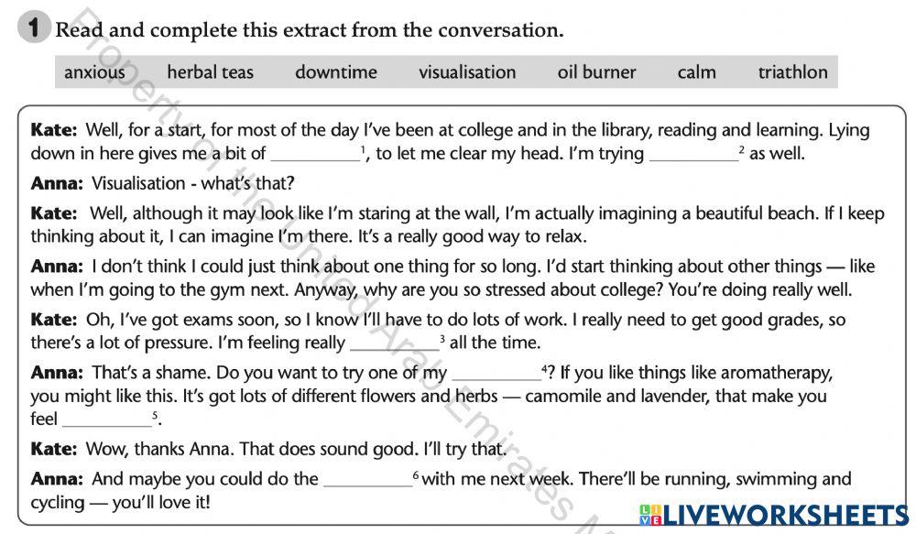The width and height of the screenshot is (916, 534).
Task: Select the blank after "a bit of"
Action: [315, 154]
